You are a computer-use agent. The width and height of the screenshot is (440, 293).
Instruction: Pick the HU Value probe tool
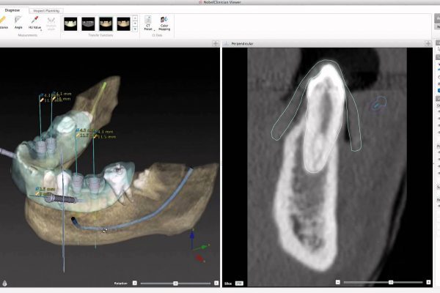pos(34,22)
